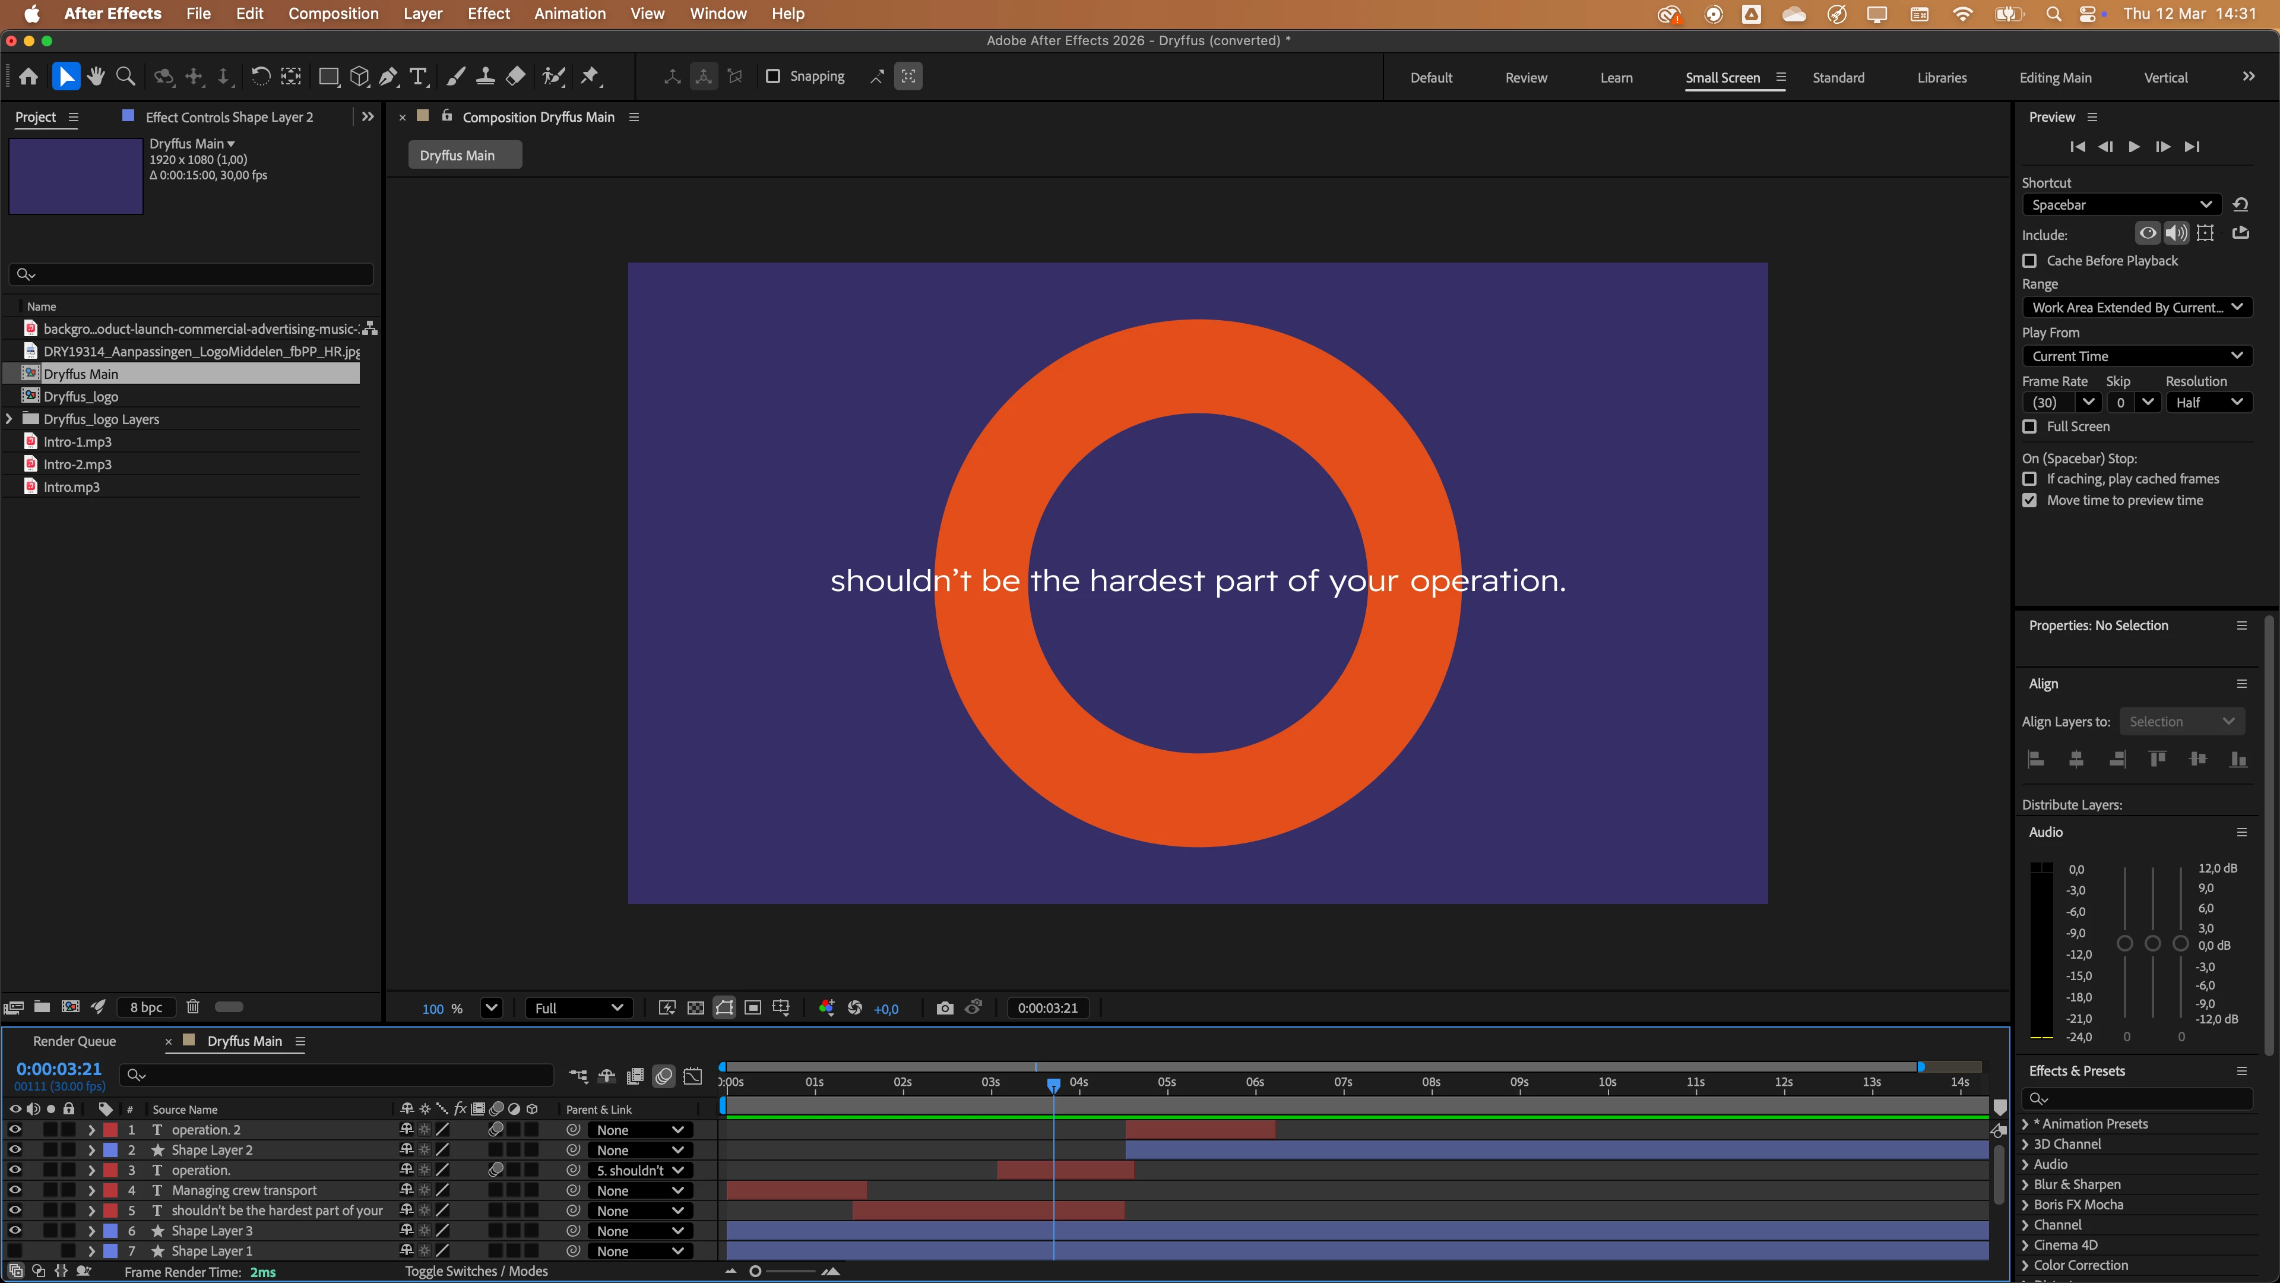This screenshot has height=1283, width=2280.
Task: Hide the Shape Layer 2 layer
Action: click(x=15, y=1149)
